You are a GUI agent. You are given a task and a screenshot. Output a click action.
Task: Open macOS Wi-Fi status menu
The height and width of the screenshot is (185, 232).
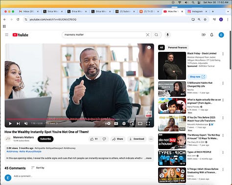click(x=180, y=2)
